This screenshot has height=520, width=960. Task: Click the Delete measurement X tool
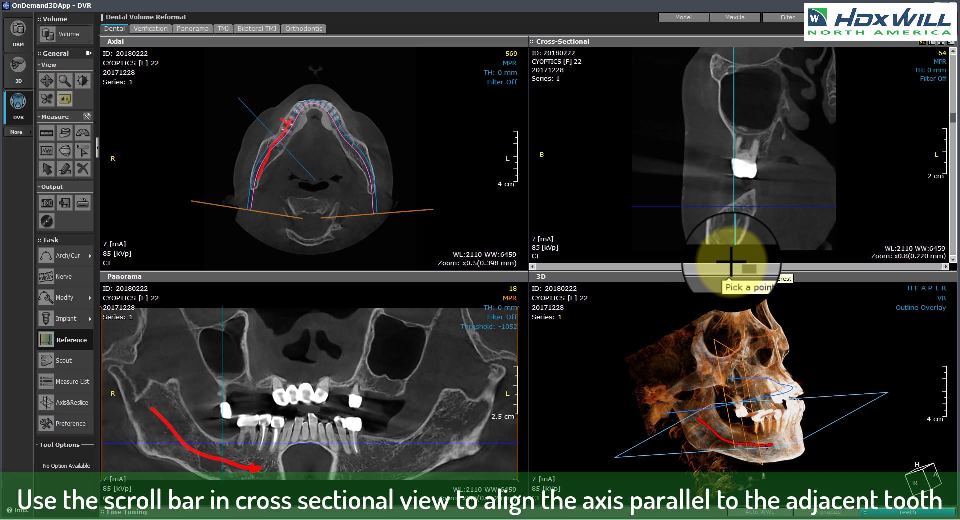tap(83, 169)
